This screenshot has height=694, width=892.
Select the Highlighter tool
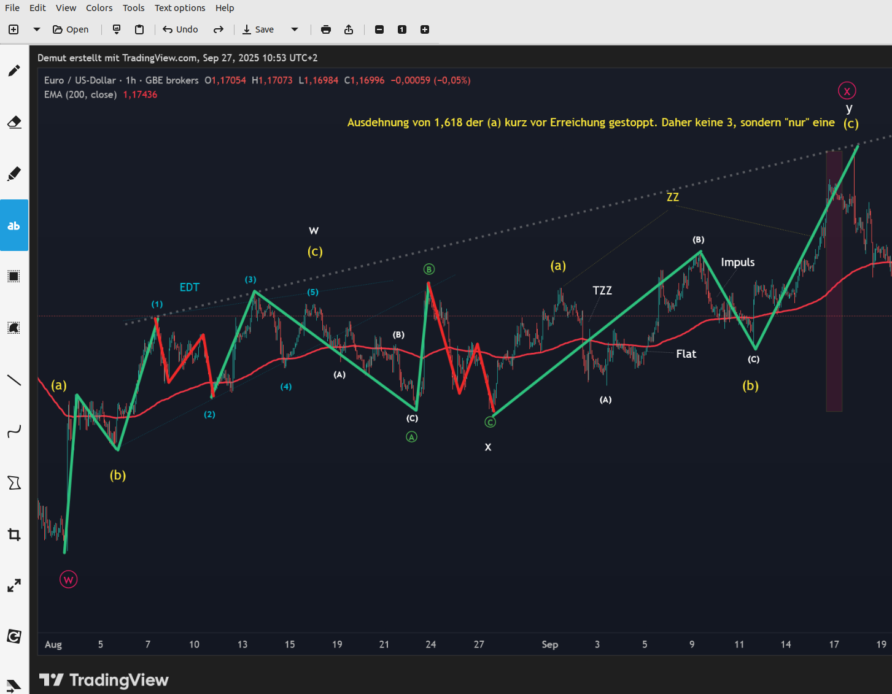[x=14, y=174]
